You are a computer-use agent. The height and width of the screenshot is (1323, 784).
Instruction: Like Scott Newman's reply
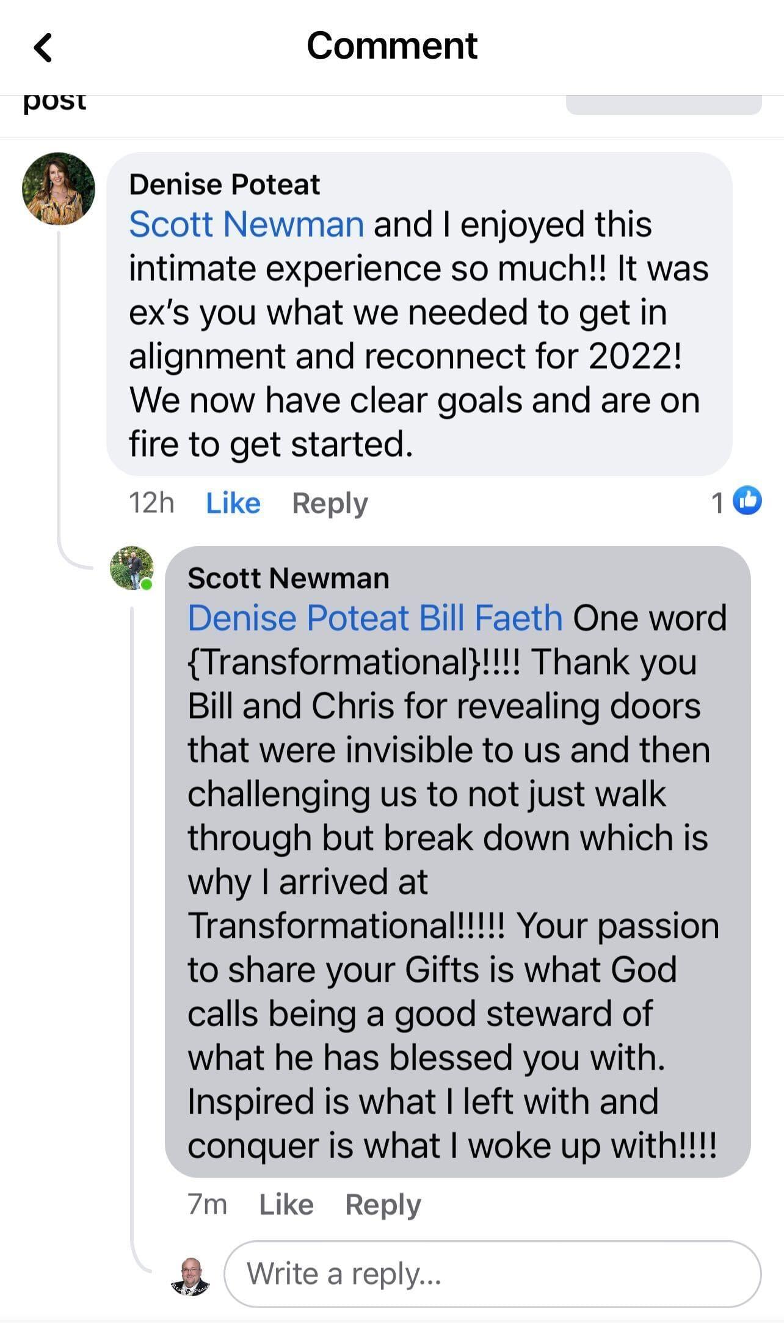pyautogui.click(x=286, y=1205)
